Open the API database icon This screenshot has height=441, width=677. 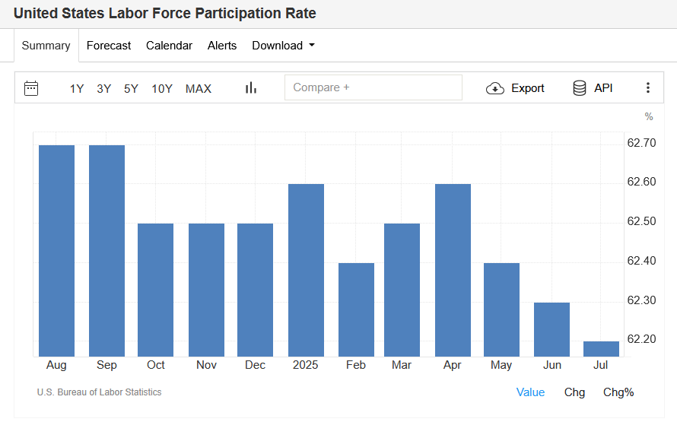point(579,87)
